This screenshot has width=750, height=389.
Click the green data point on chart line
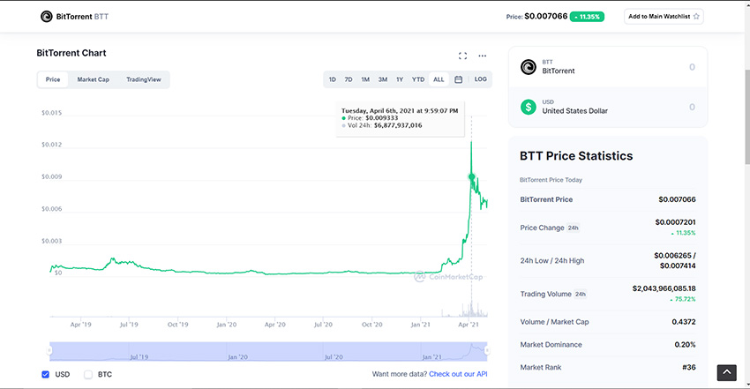point(472,177)
